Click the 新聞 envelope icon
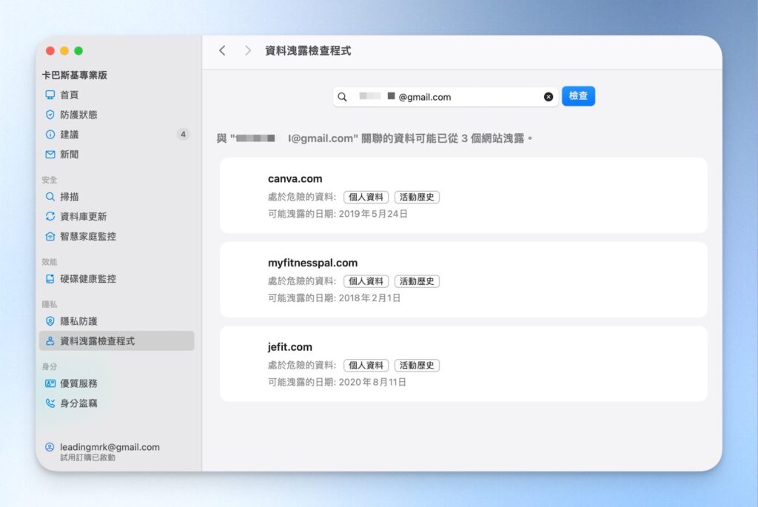Viewport: 758px width, 507px height. click(50, 154)
